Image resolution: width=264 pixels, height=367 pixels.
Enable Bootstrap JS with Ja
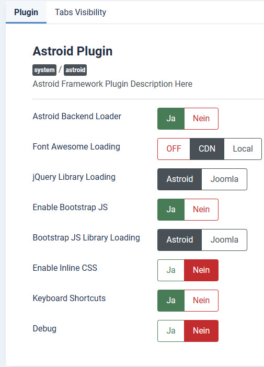171,210
